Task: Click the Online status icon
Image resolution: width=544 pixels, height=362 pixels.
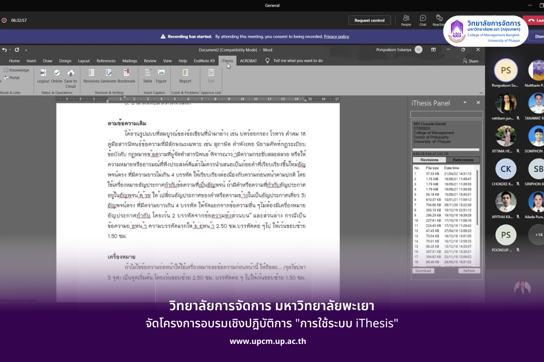Action: 57,73
